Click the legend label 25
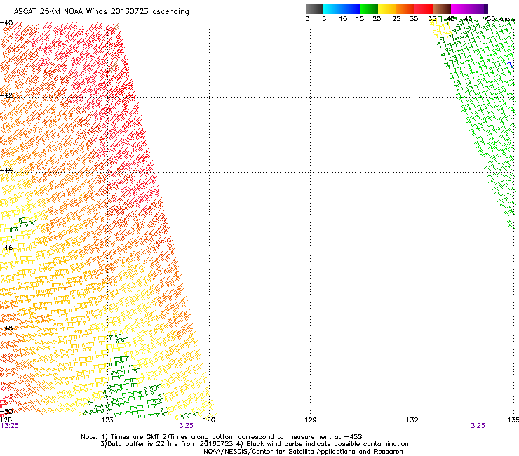Image resolution: width=519 pixels, height=456 pixels. coord(396,19)
